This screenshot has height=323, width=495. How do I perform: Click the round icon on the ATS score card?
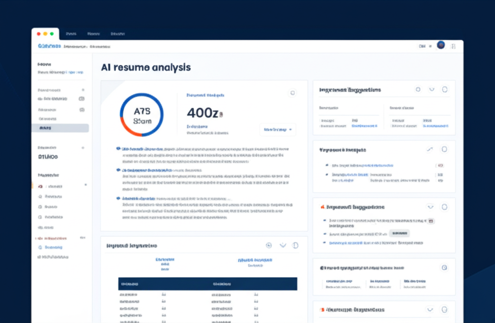[291, 93]
